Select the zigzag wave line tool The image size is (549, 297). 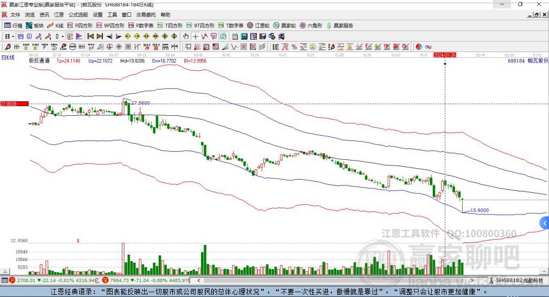coord(234,47)
